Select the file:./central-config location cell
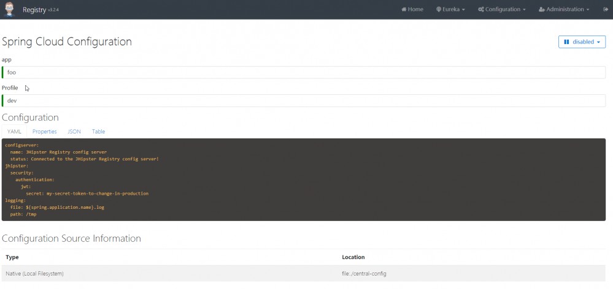The height and width of the screenshot is (289, 613). (364, 274)
